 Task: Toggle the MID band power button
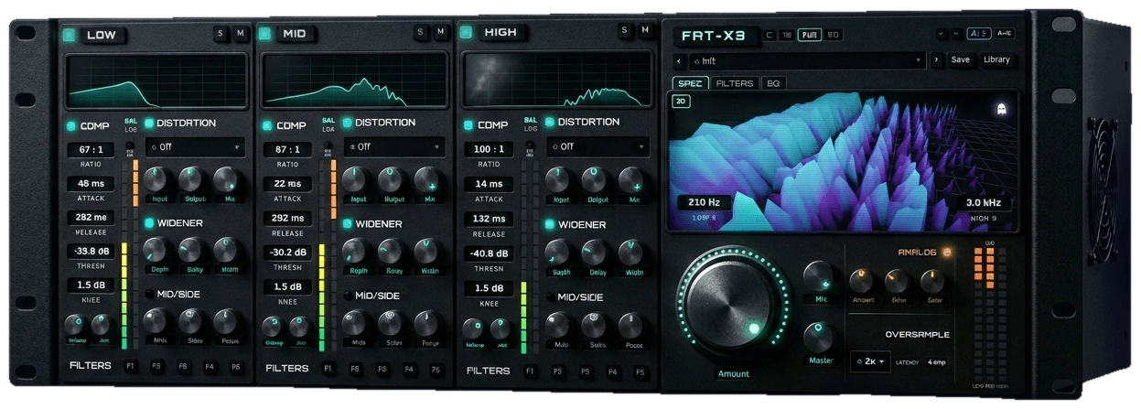[x=265, y=35]
